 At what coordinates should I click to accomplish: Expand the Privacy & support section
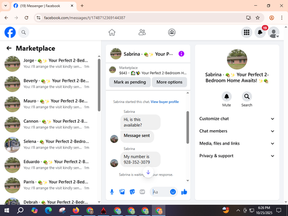tap(237, 156)
